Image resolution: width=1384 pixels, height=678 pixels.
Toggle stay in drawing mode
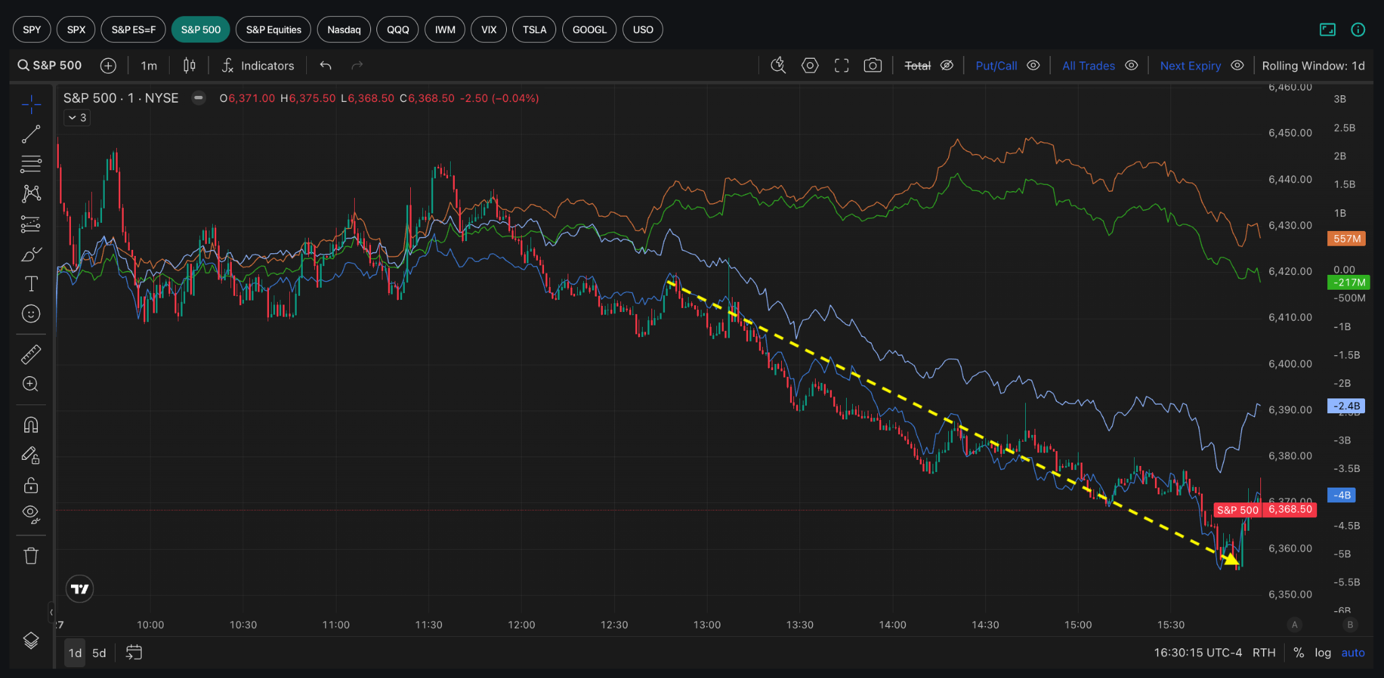[x=31, y=455]
